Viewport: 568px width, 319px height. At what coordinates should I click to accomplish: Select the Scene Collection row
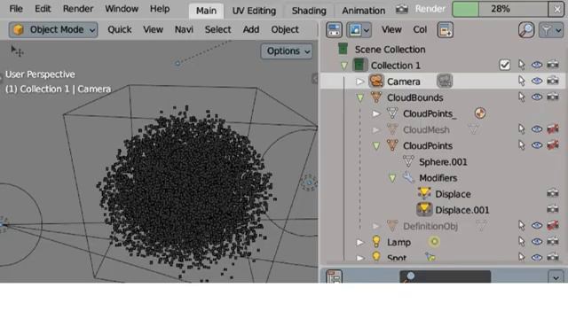[444, 50]
